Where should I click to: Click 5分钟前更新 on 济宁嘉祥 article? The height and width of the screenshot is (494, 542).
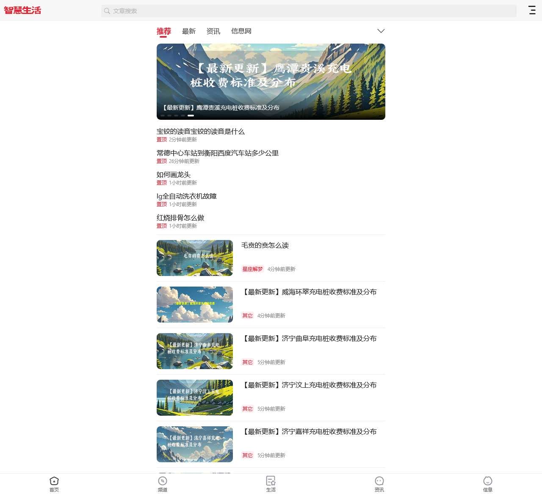pyautogui.click(x=271, y=455)
